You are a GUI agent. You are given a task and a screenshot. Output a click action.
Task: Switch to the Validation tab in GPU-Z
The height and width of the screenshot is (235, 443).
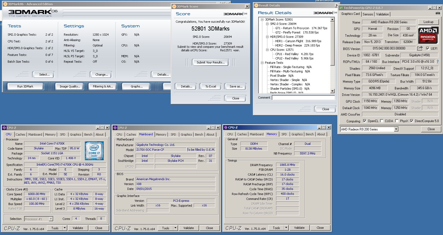point(382,14)
